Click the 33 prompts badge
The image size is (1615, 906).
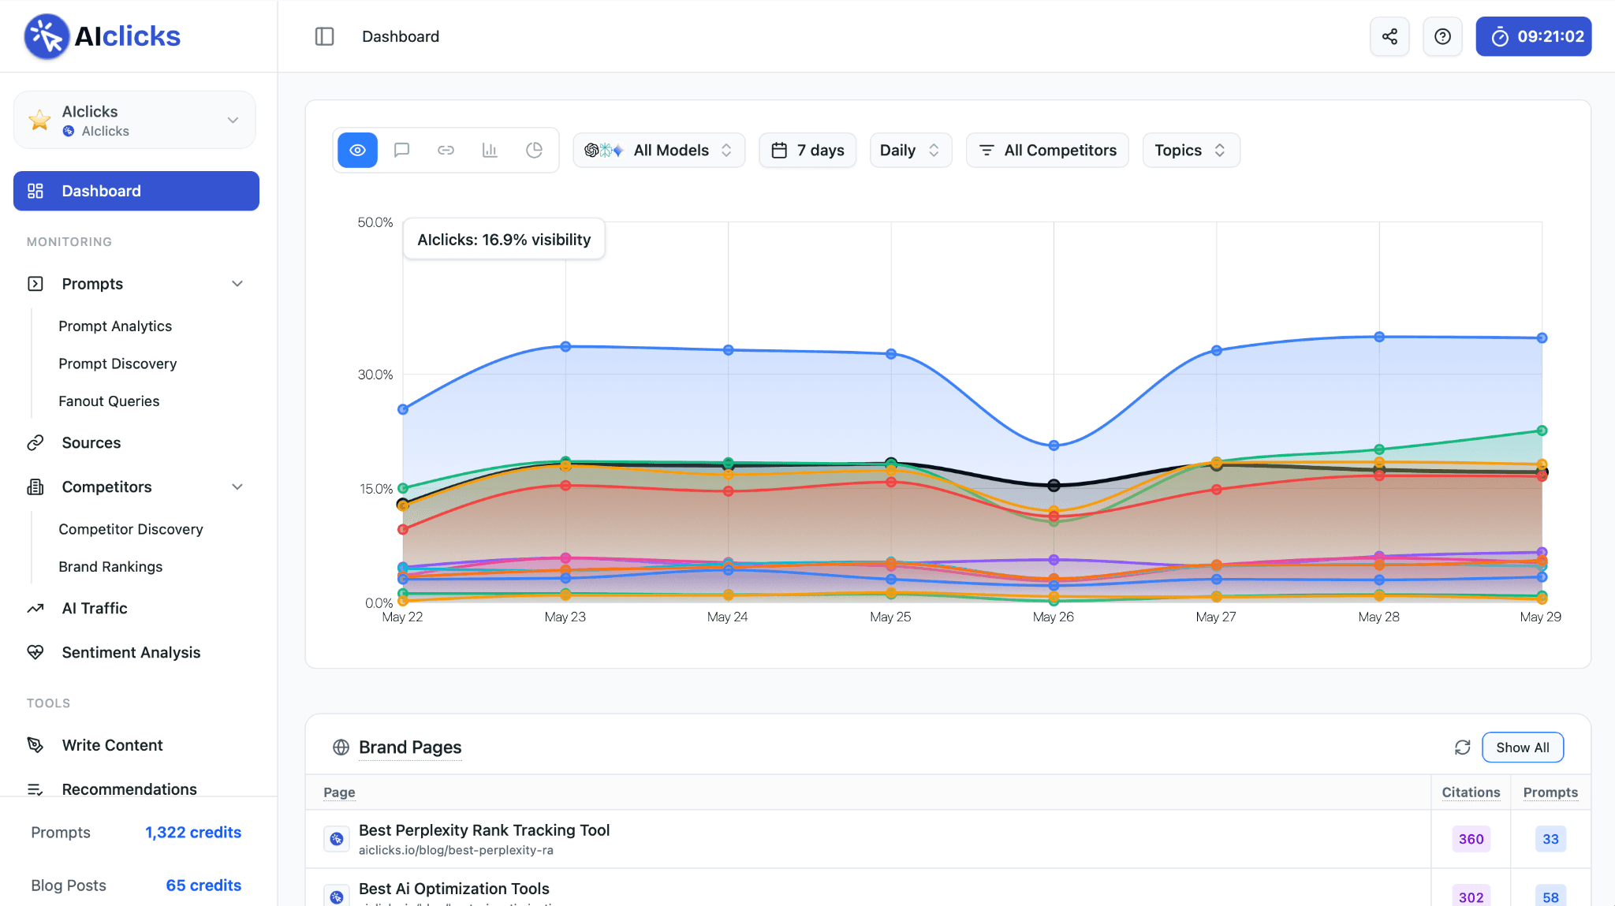click(1550, 839)
